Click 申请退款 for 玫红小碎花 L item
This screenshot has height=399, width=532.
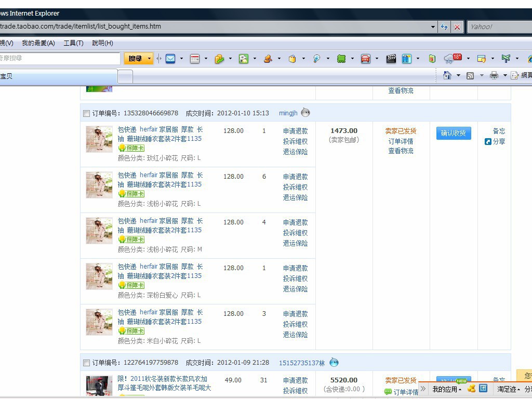(x=295, y=131)
